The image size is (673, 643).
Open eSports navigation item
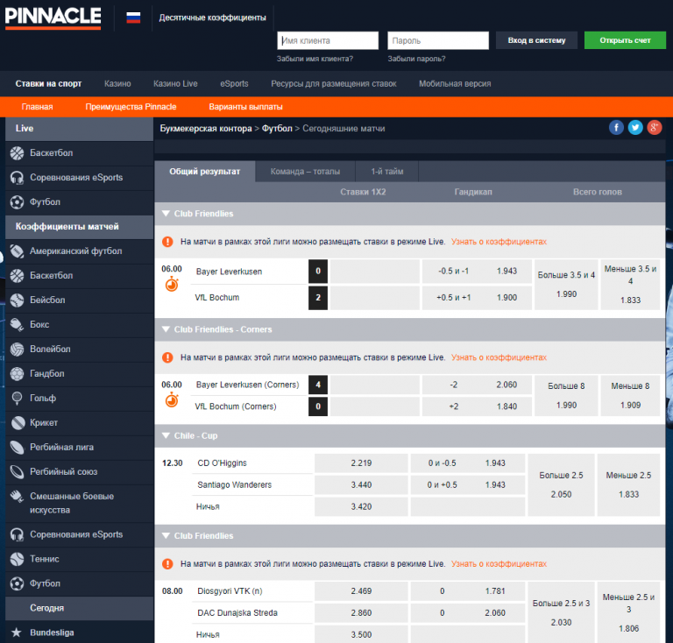tap(234, 83)
